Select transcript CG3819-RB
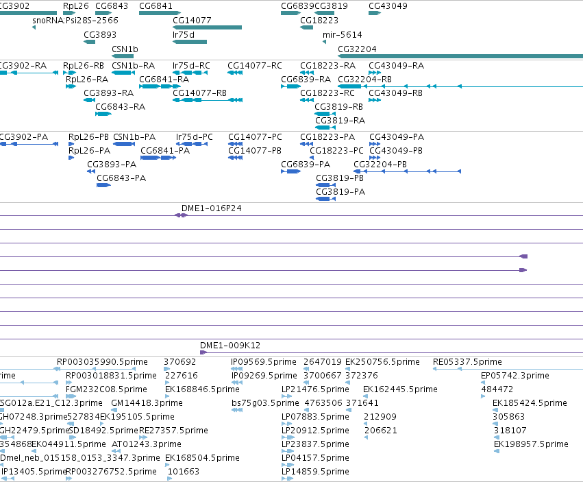 (338, 107)
